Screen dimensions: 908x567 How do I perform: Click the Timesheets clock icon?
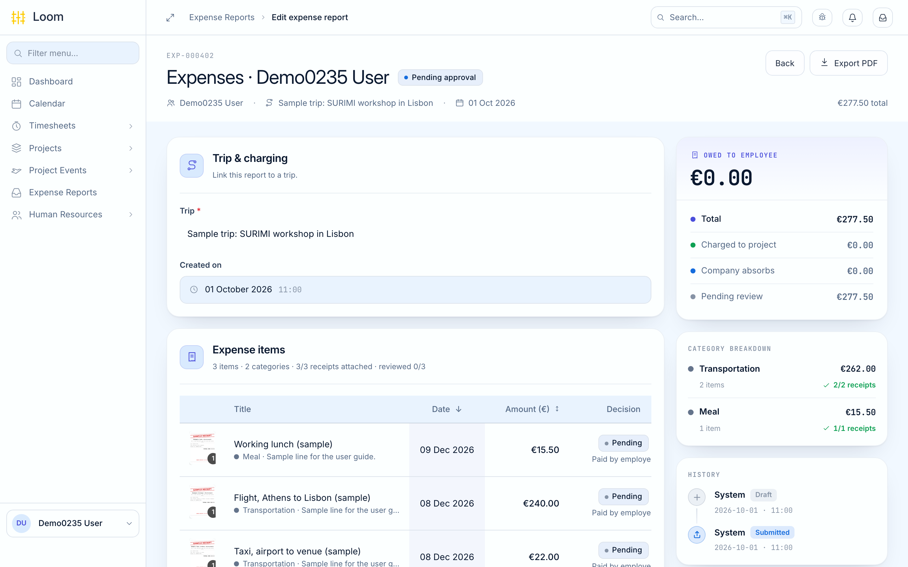coord(16,126)
